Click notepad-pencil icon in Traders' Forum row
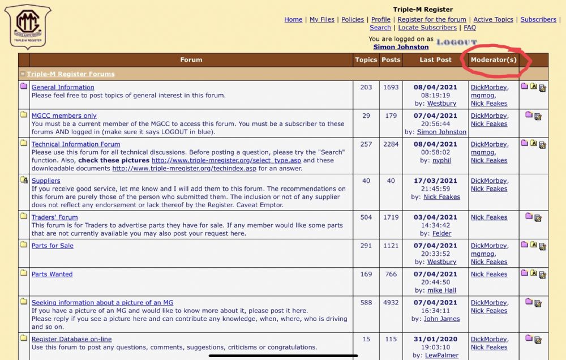 point(538,218)
